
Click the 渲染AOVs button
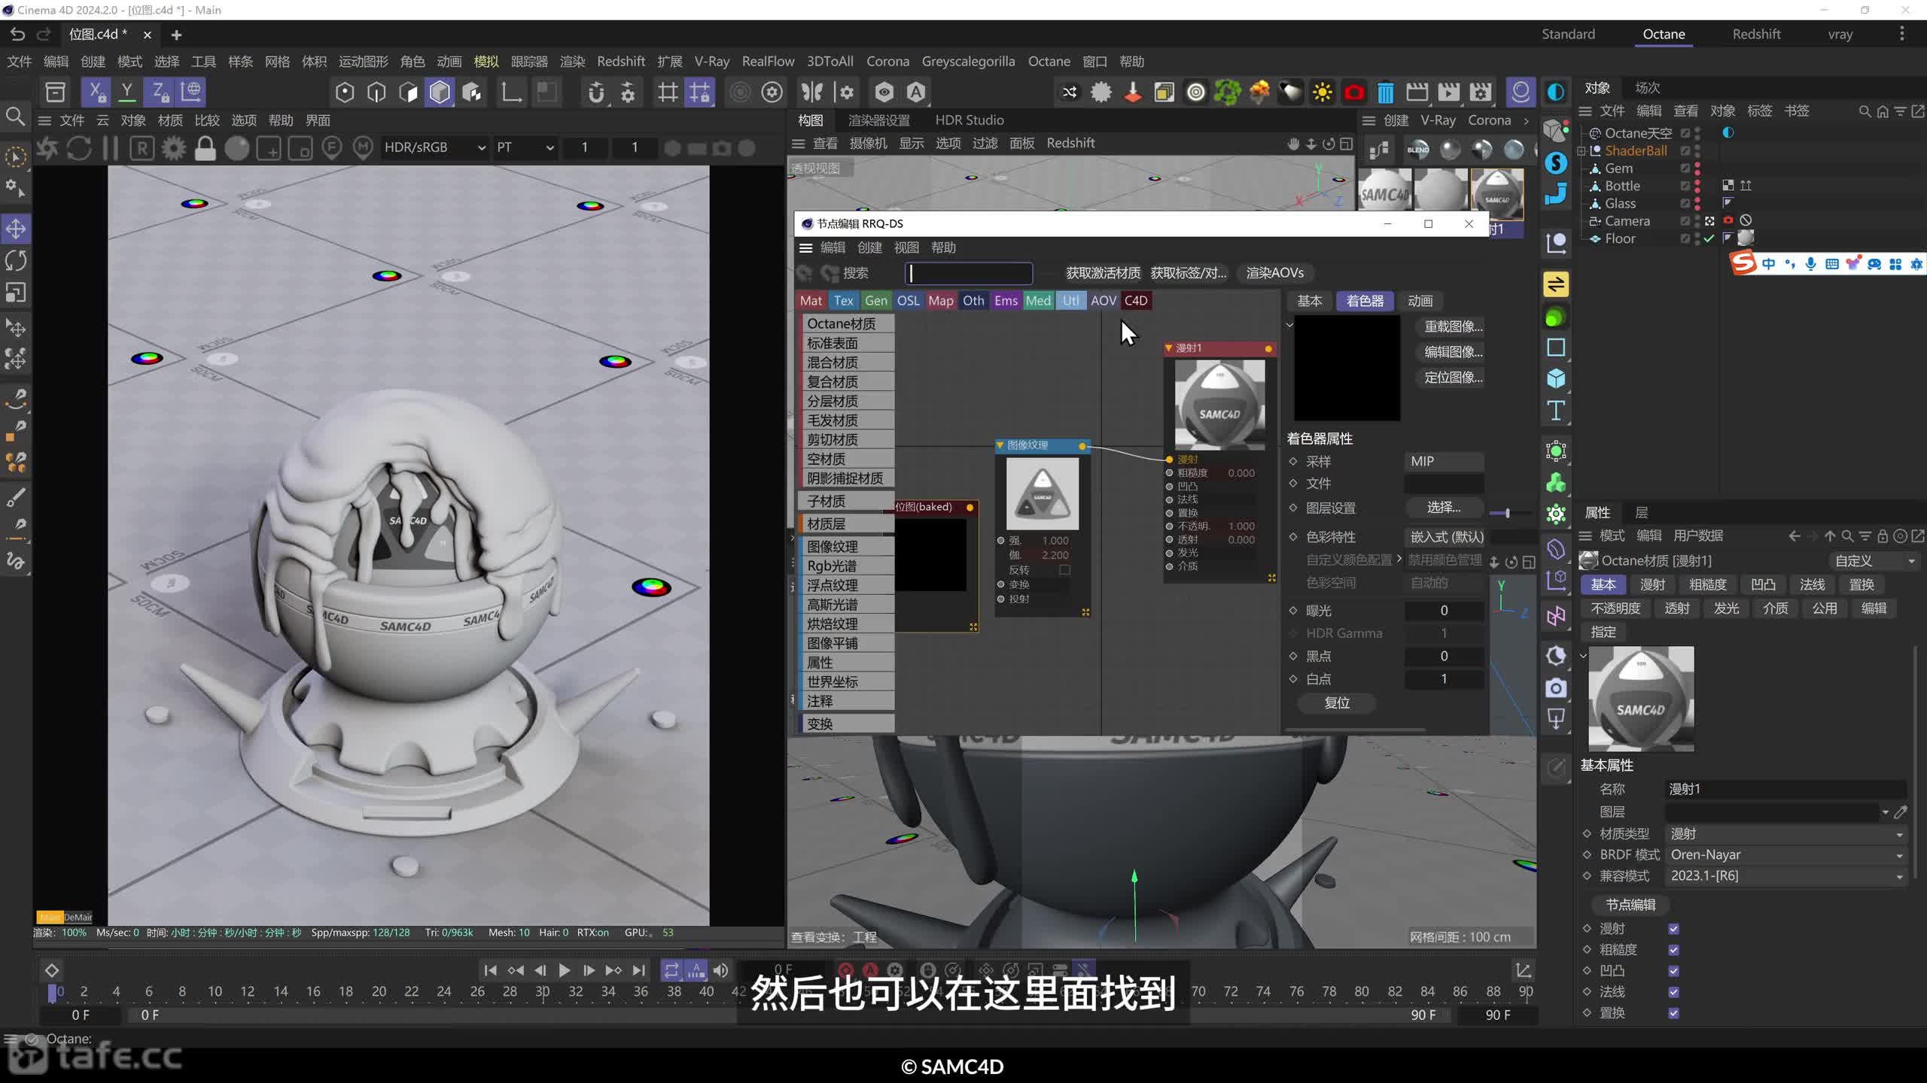1274,273
